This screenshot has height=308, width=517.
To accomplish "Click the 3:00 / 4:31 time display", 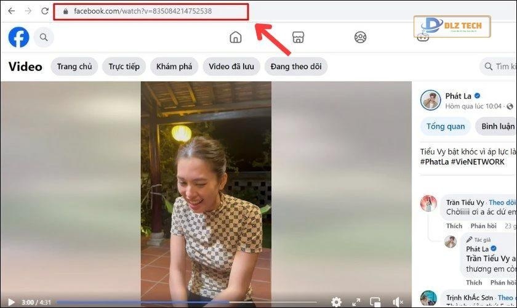I will point(36,302).
